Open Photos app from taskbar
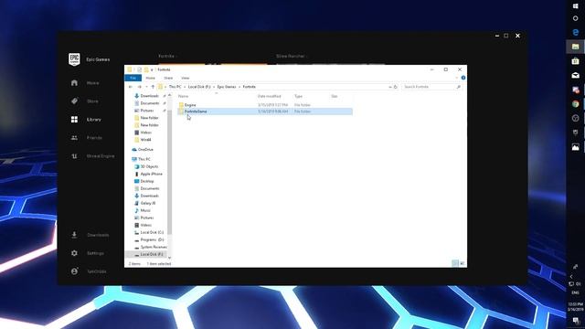Viewport: 585px width, 329px height. (575, 147)
